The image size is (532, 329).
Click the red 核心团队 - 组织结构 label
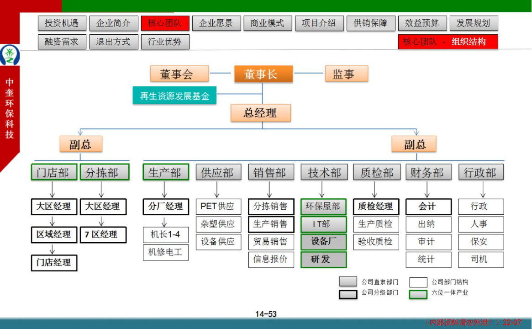tap(448, 42)
